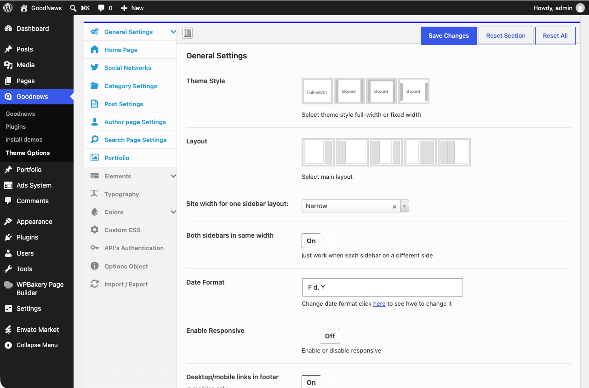Select layout with two sidebars on the left
The width and height of the screenshot is (589, 388).
[x=454, y=152]
